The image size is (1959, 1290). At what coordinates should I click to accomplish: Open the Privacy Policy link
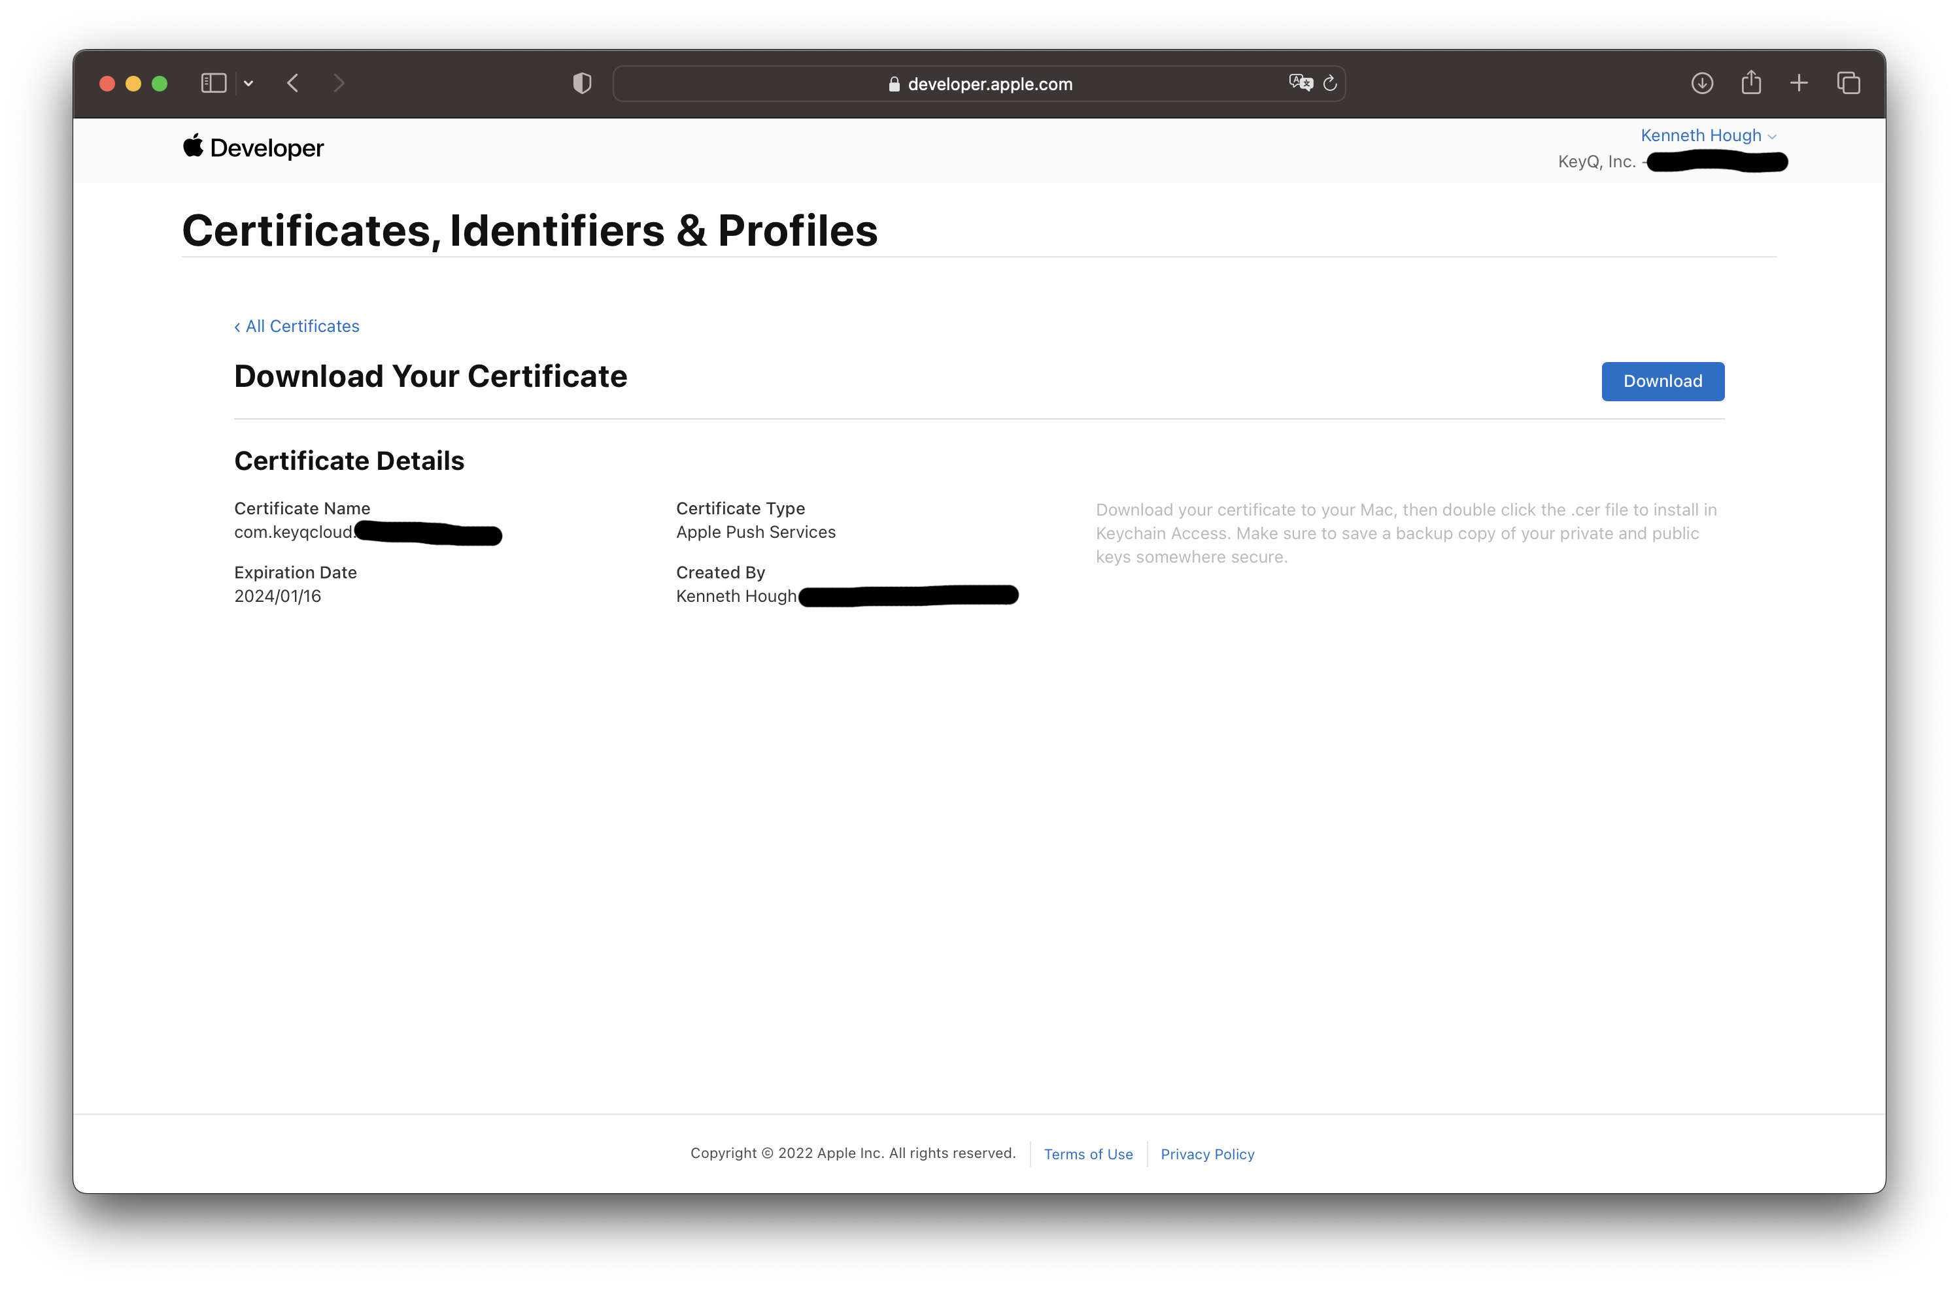(x=1206, y=1154)
